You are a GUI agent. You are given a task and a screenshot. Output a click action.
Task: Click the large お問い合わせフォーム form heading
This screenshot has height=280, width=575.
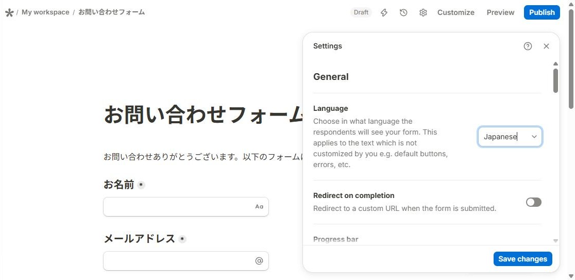pyautogui.click(x=204, y=114)
